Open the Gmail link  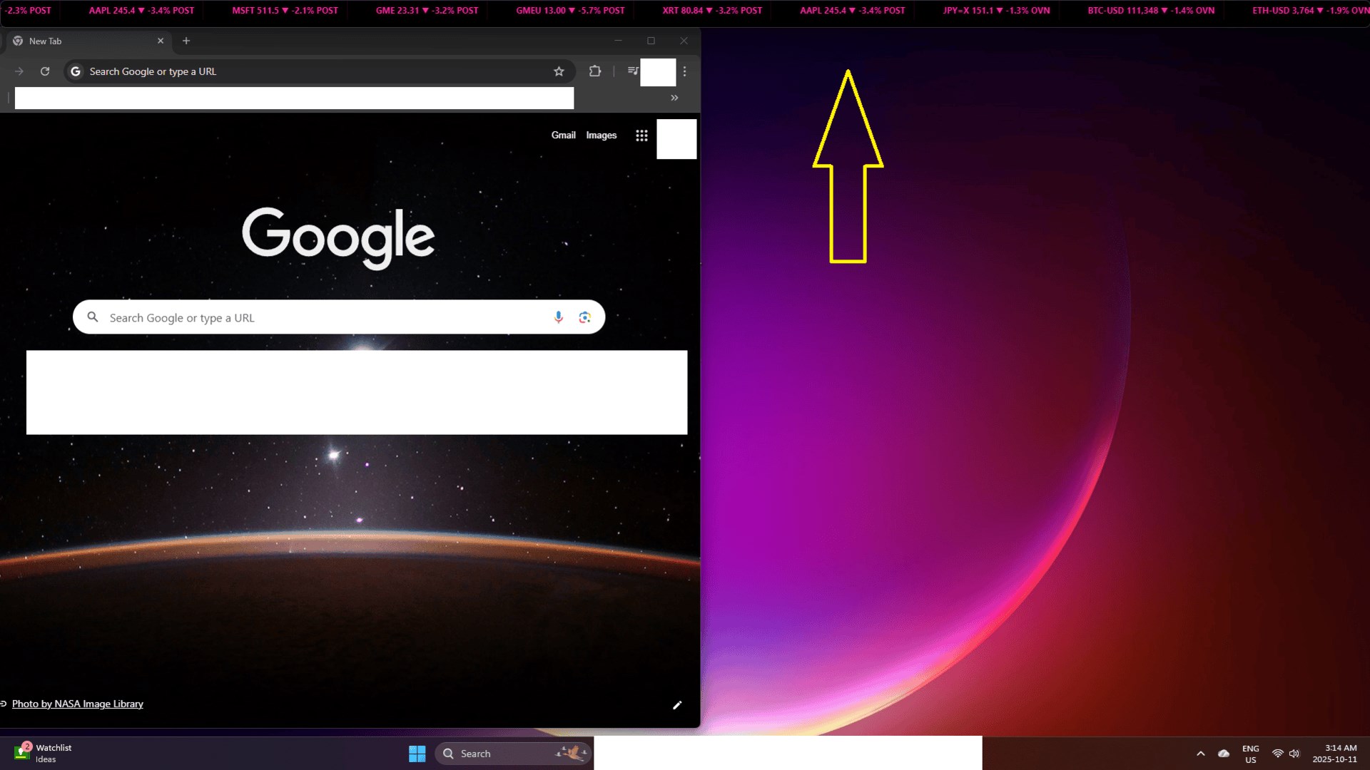[563, 135]
